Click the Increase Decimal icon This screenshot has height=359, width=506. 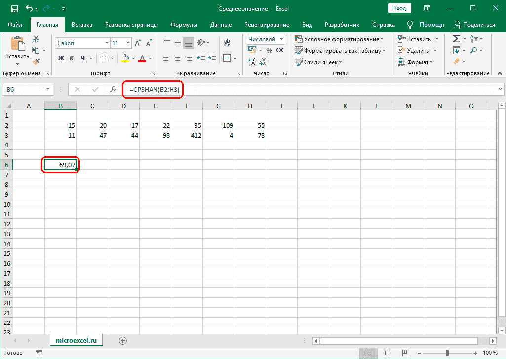(251, 61)
